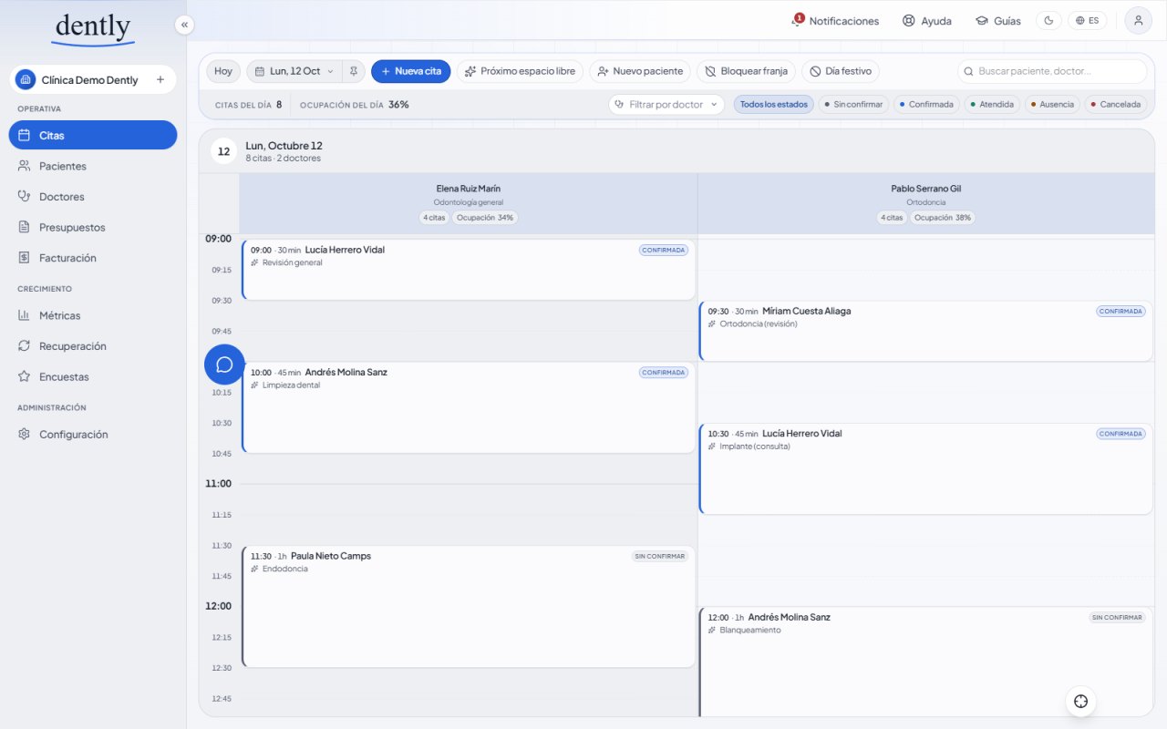Click the crosshair locate-current-time icon
1167x729 pixels.
[1080, 701]
